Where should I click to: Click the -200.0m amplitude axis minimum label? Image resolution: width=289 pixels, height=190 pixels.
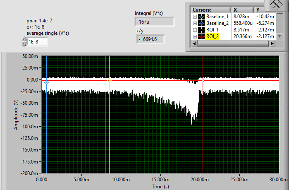tap(29, 173)
